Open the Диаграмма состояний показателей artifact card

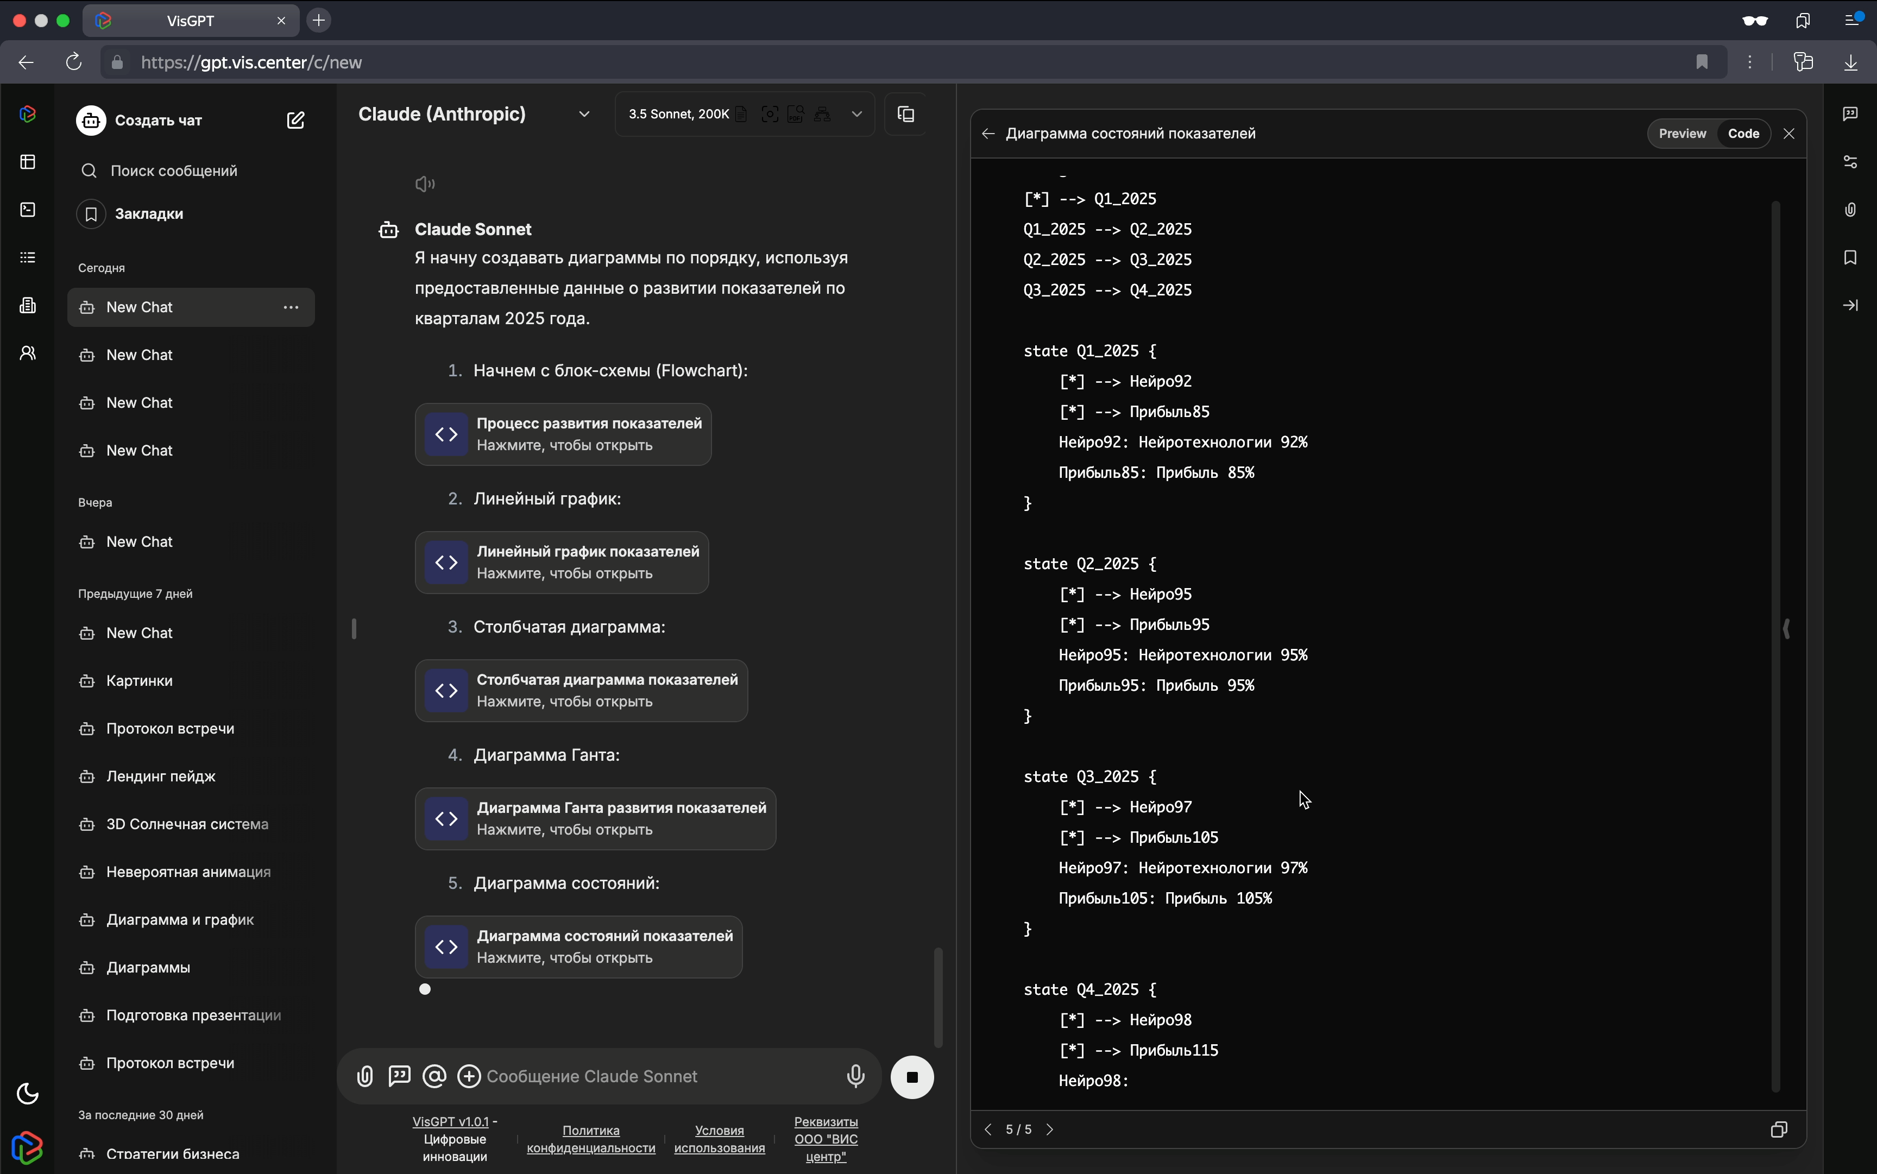578,946
